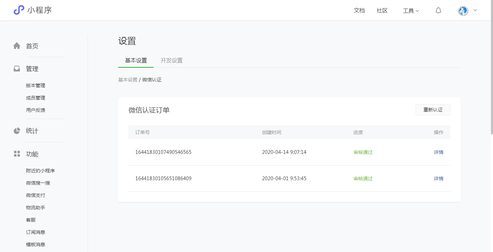Open the notification bell
The width and height of the screenshot is (493, 252).
click(438, 11)
